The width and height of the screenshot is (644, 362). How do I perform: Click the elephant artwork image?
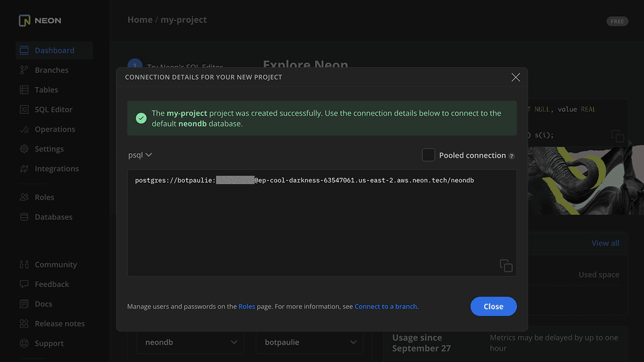tap(585, 181)
